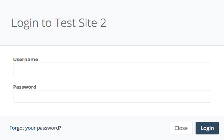224x140 pixels.
Task: Dismiss the Test Site 2 login form
Action: point(181,128)
